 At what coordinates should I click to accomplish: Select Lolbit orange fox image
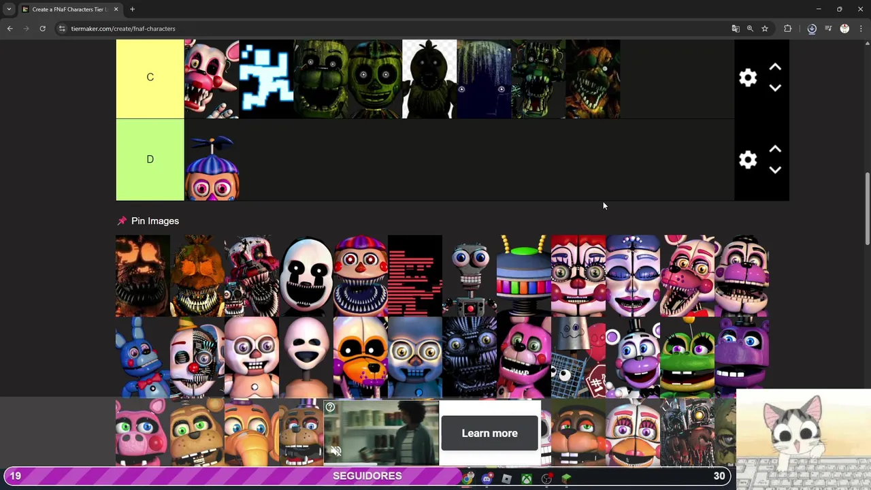click(361, 357)
